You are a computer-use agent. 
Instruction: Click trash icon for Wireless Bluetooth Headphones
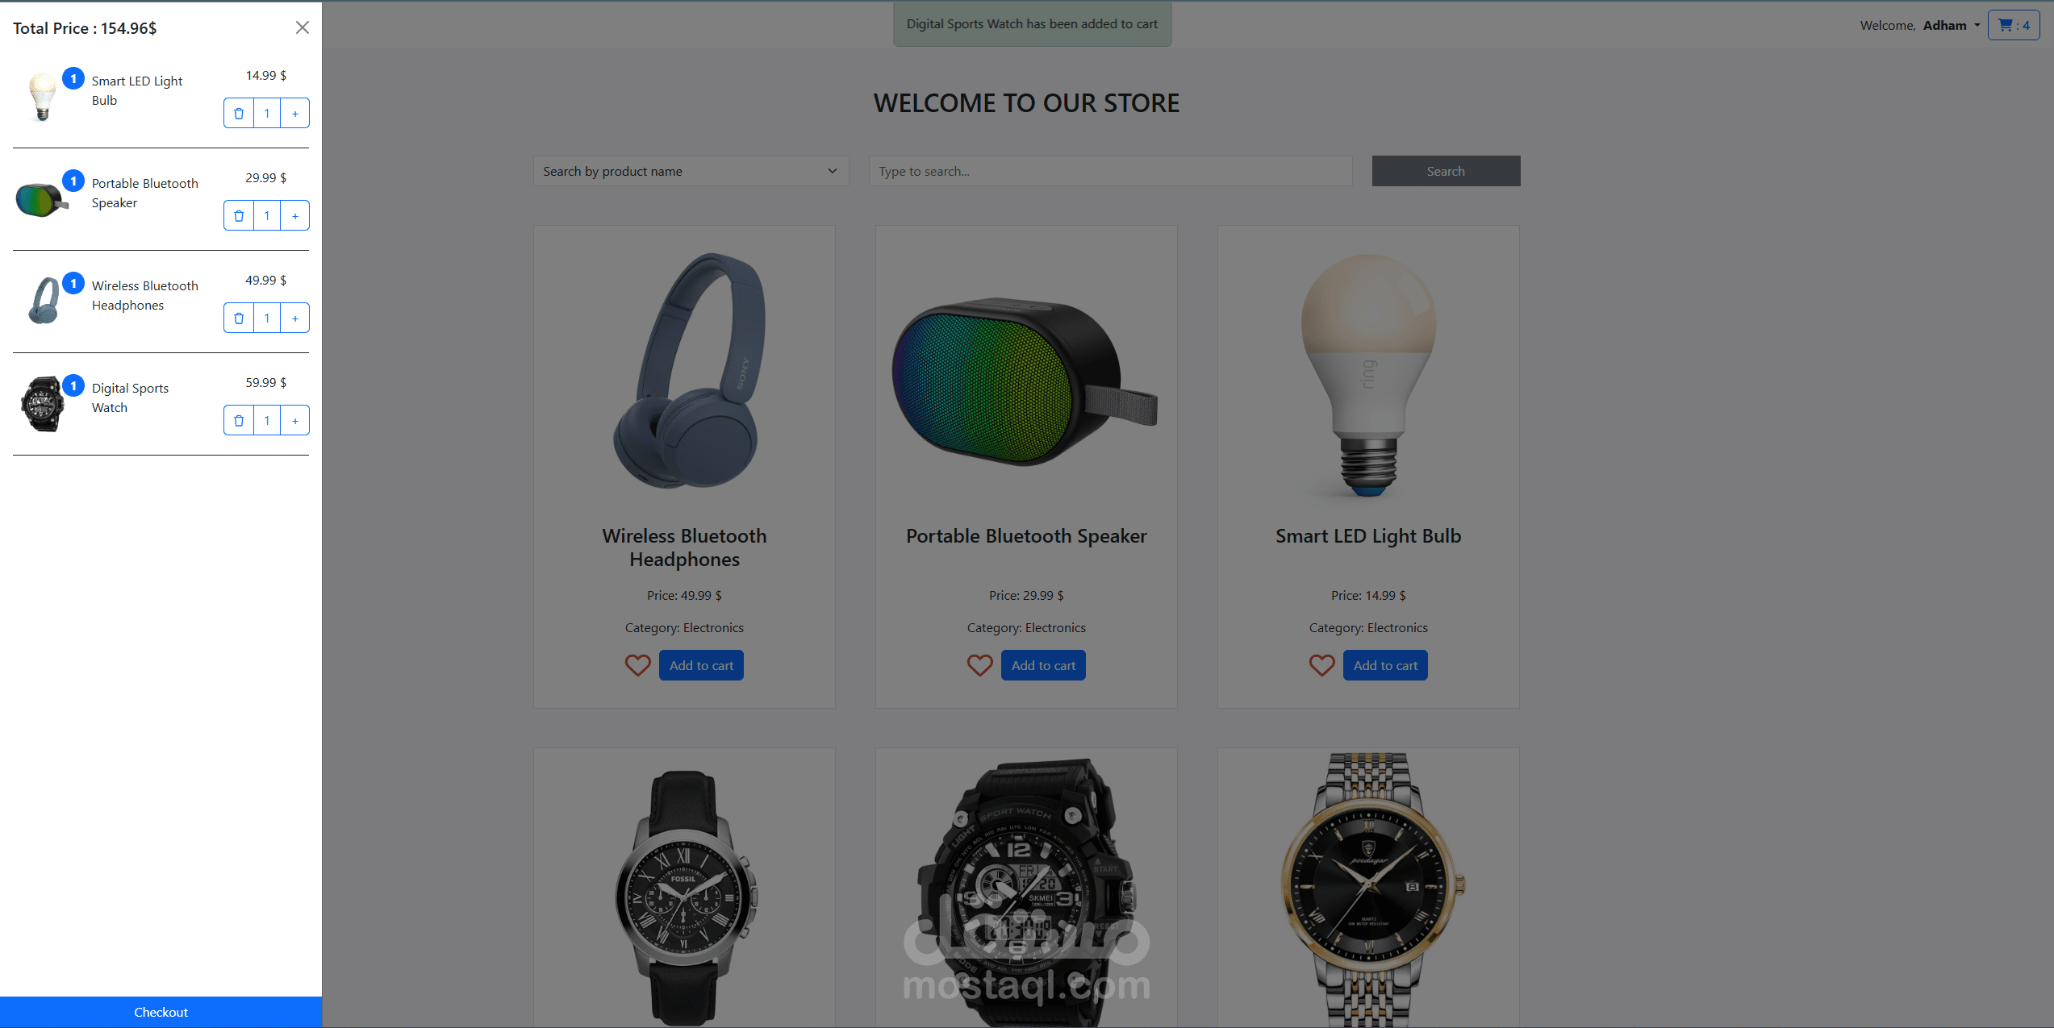tap(239, 318)
